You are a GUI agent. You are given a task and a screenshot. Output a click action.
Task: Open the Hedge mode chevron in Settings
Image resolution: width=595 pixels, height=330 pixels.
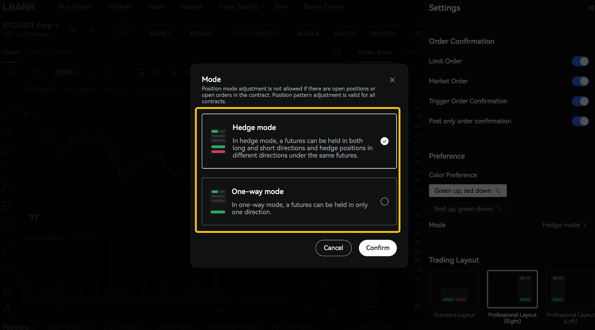pyautogui.click(x=585, y=225)
